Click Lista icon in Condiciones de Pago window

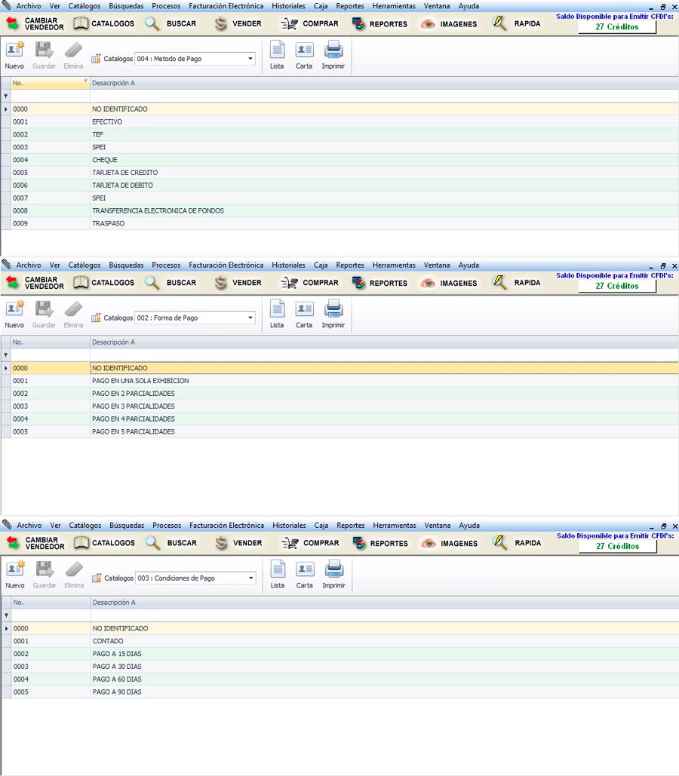point(278,569)
